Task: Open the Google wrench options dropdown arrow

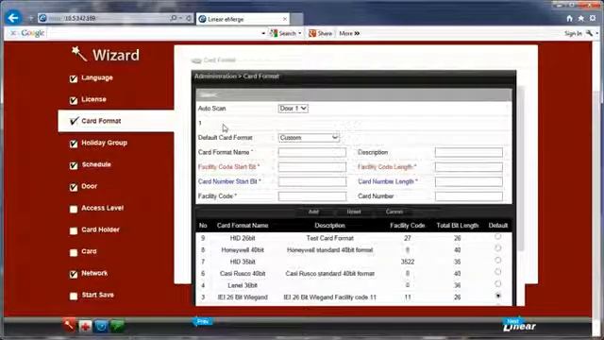Action: (597, 34)
